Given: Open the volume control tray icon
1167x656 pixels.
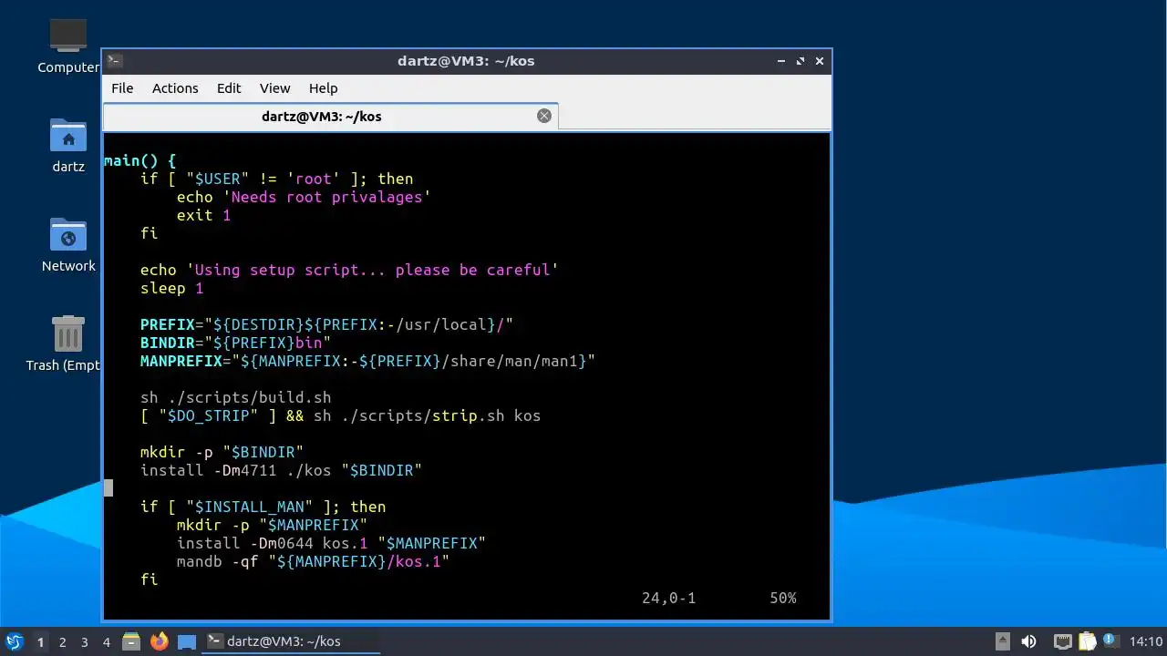Looking at the screenshot, I should click(1029, 641).
